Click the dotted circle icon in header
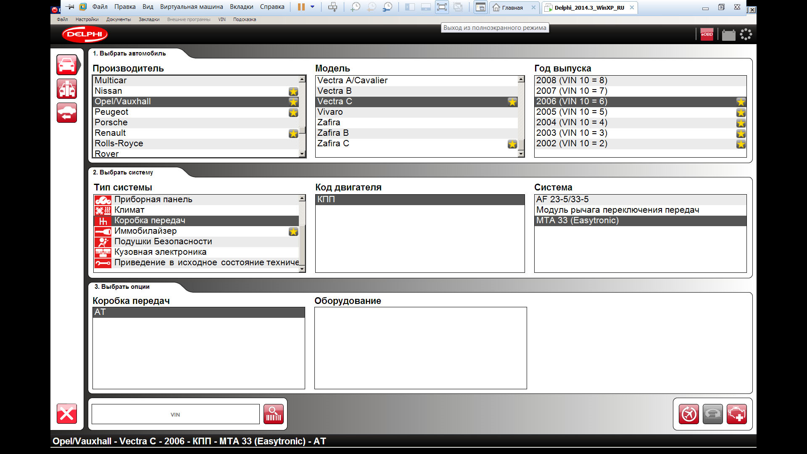807x454 pixels. (x=746, y=34)
